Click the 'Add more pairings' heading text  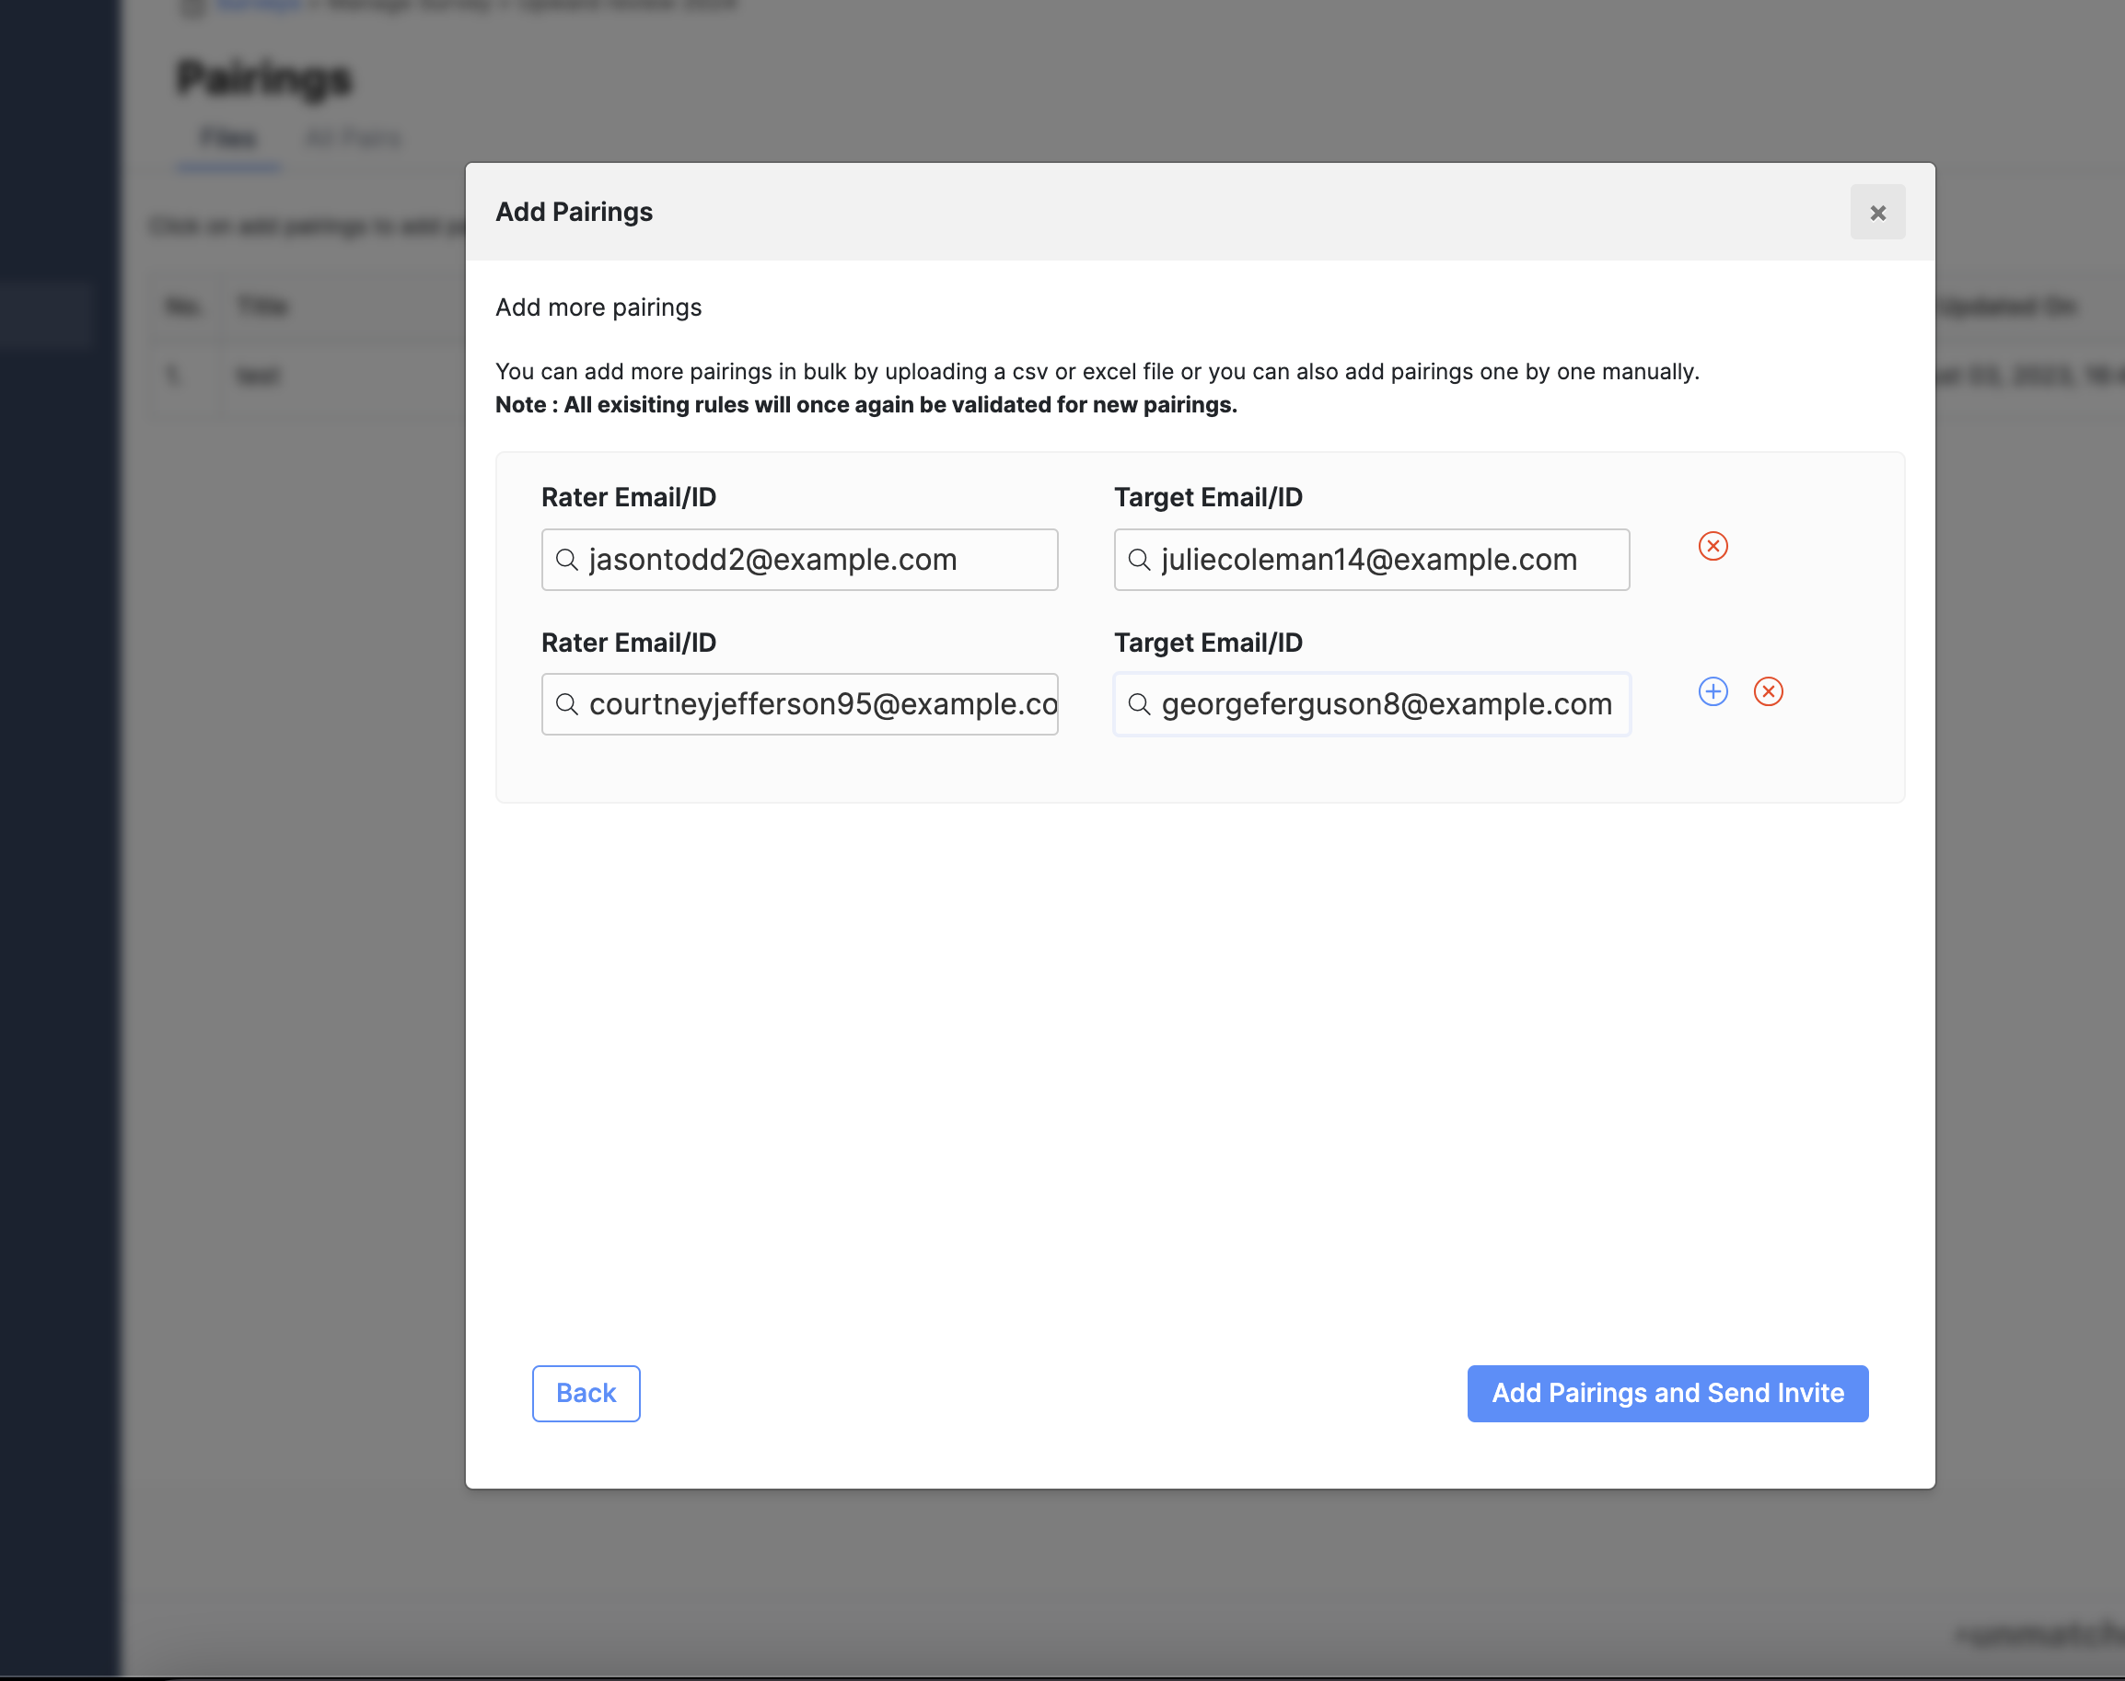click(598, 307)
